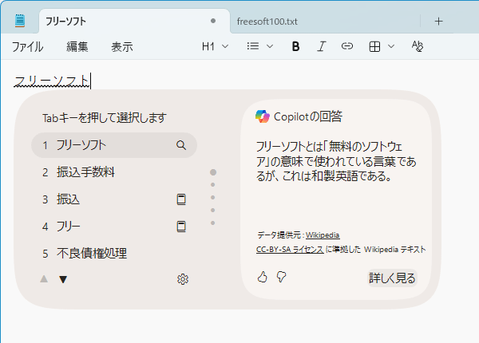This screenshot has width=479, height=343.
Task: Open the 表示 menu
Action: [122, 47]
